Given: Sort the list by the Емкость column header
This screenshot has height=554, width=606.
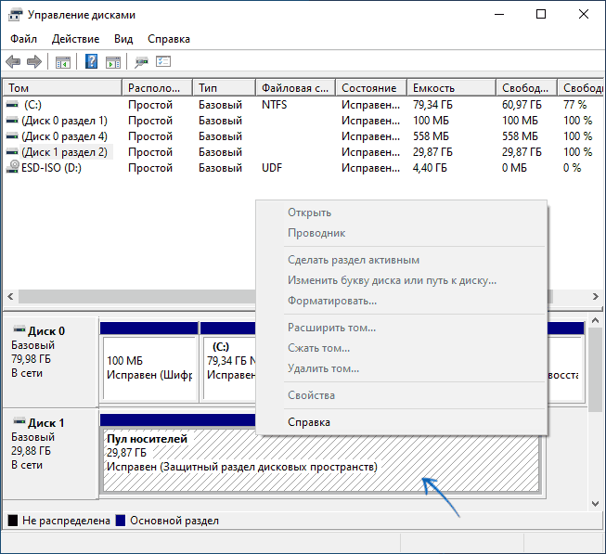Looking at the screenshot, I should 450,88.
